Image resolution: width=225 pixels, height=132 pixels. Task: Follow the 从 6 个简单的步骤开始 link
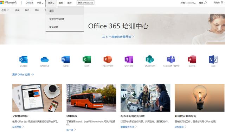click(118, 37)
